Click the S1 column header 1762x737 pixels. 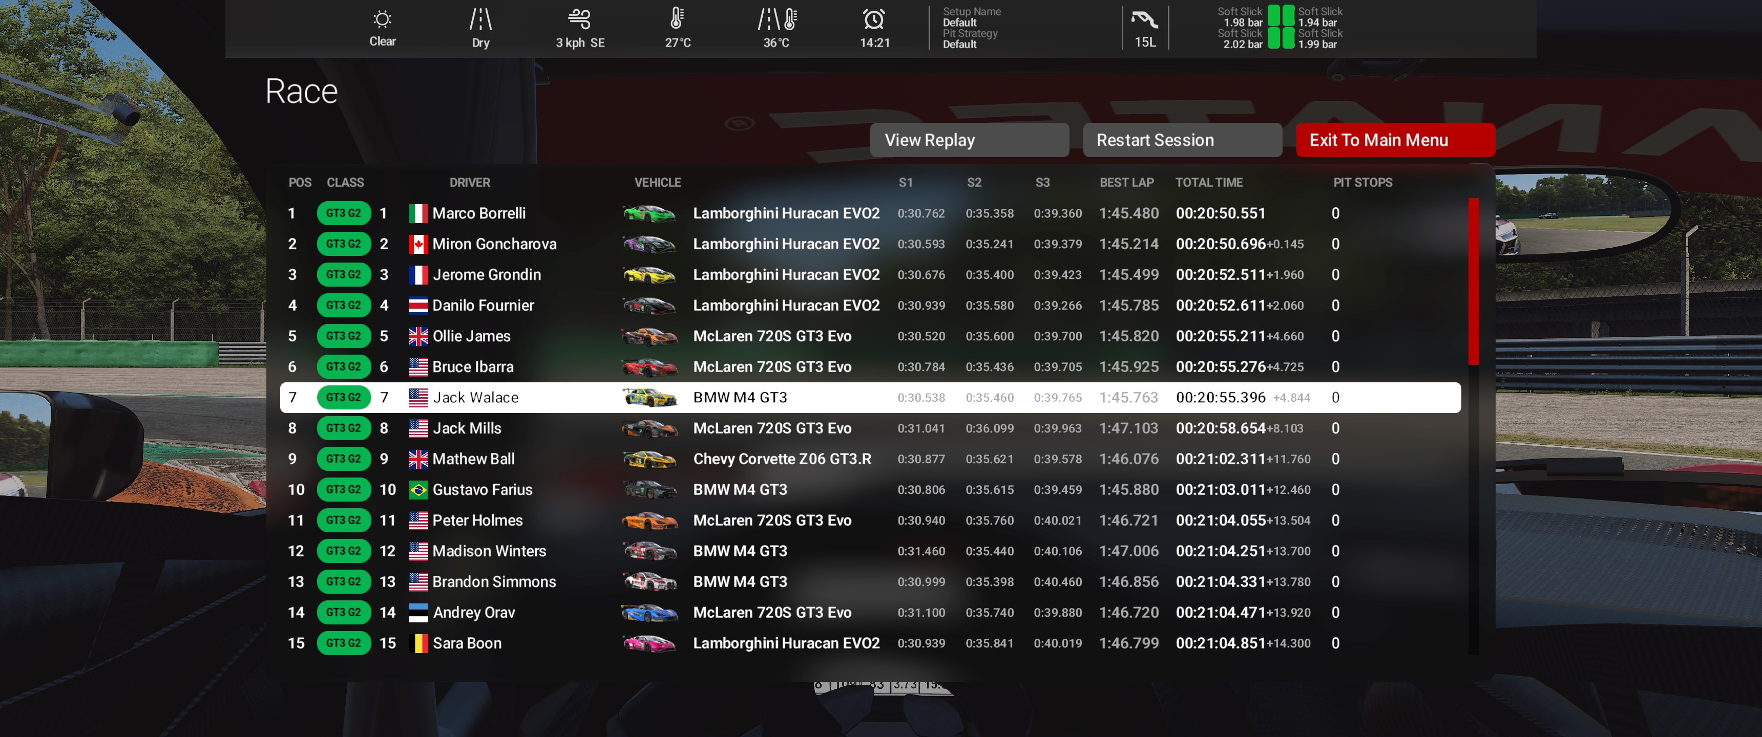pos(905,183)
